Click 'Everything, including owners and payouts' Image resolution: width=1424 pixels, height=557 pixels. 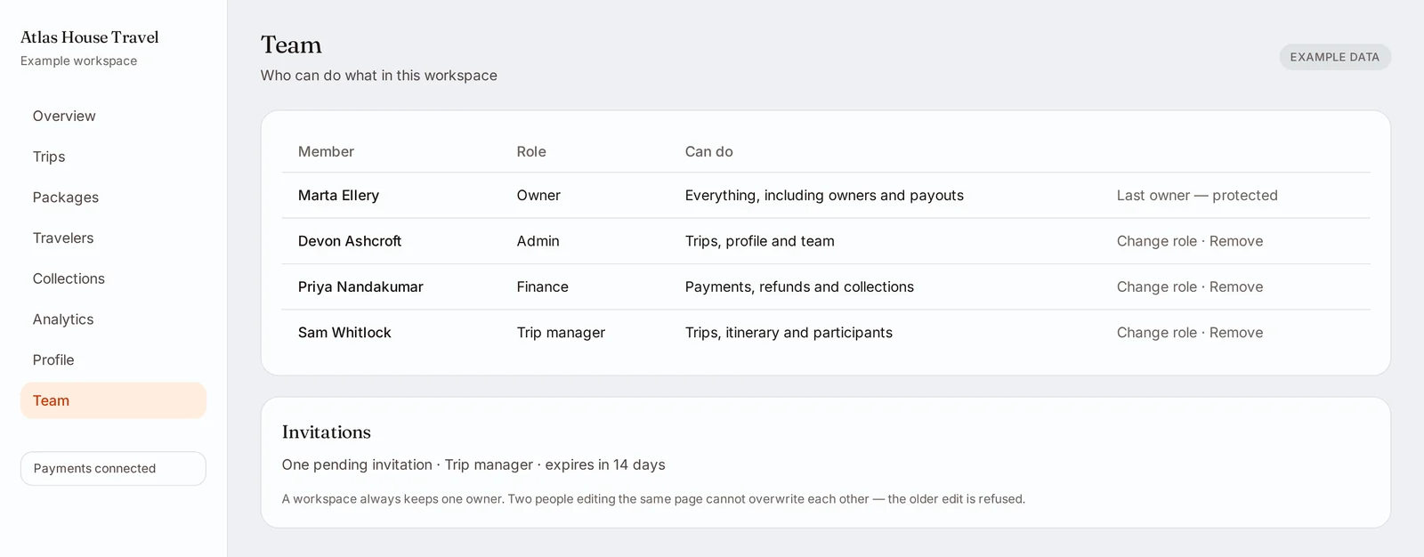pos(824,196)
